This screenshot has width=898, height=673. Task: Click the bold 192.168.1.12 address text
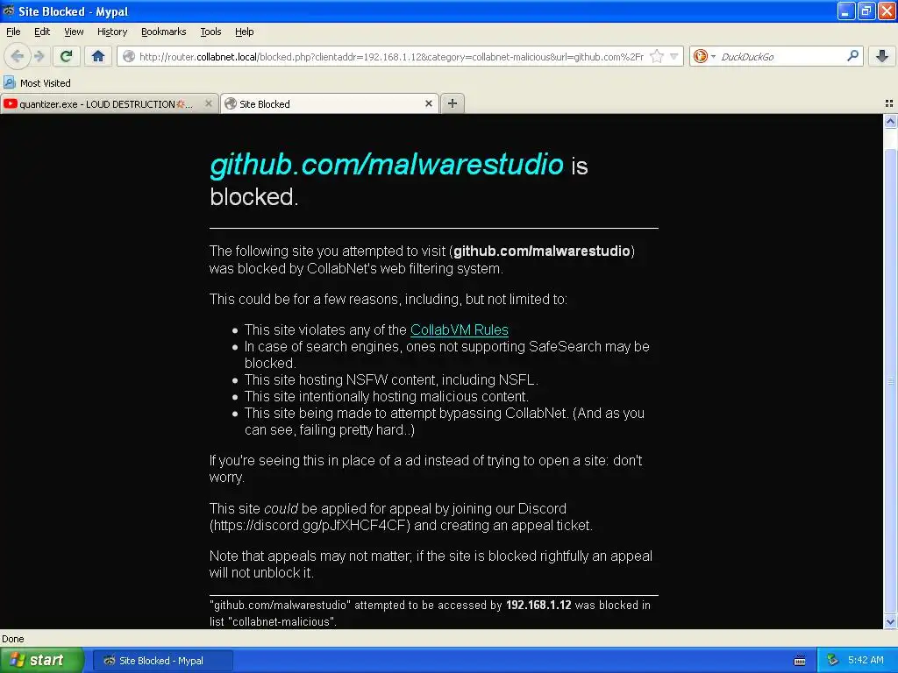click(538, 605)
